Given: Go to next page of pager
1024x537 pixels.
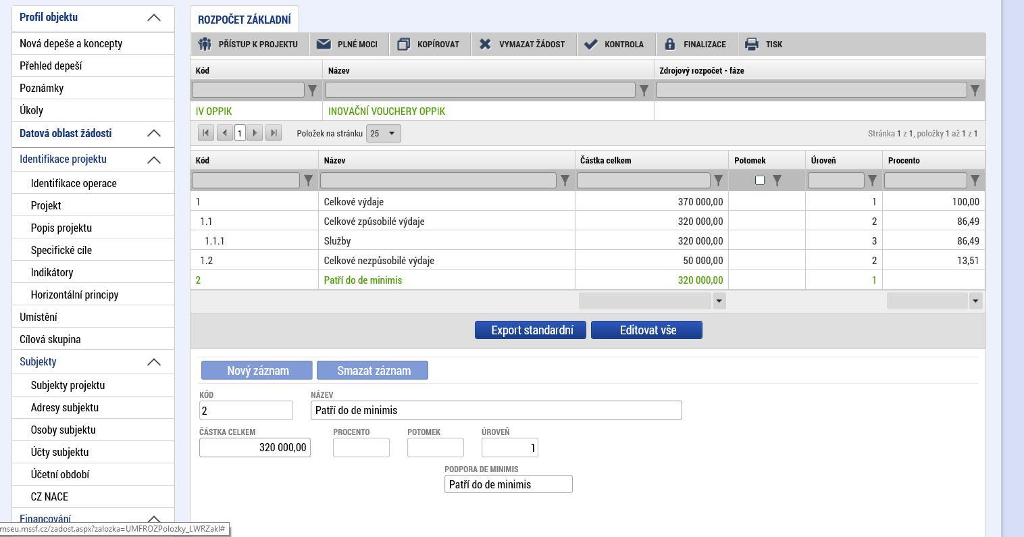Looking at the screenshot, I should click(255, 133).
